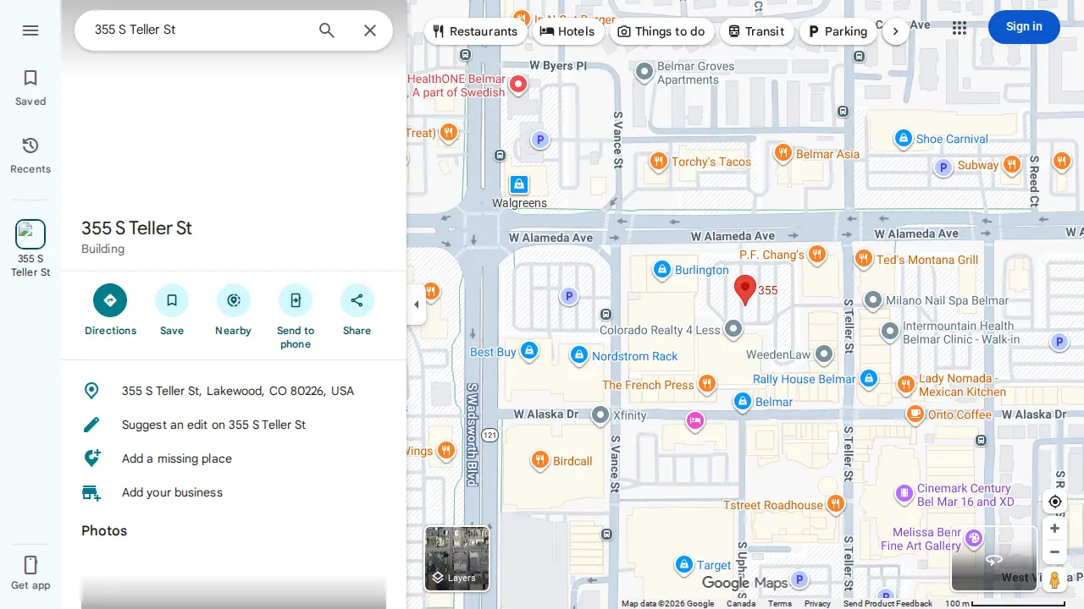Send this place to phone
The width and height of the screenshot is (1084, 609).
pos(296,317)
